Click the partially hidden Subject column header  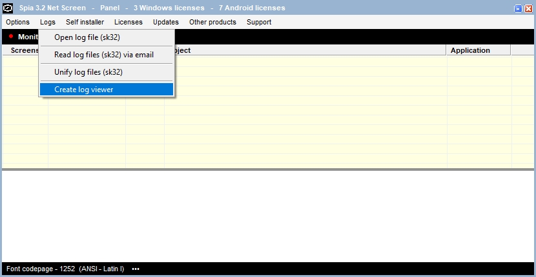[x=311, y=50]
